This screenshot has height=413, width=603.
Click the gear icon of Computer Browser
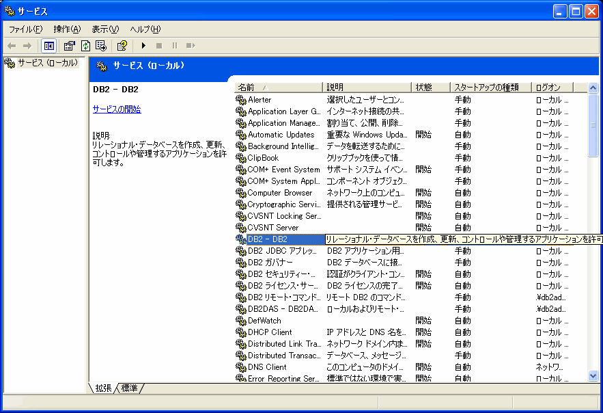tap(241, 193)
